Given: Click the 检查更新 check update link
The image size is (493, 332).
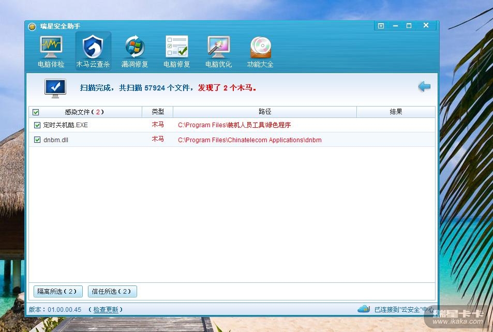Looking at the screenshot, I should point(106,310).
